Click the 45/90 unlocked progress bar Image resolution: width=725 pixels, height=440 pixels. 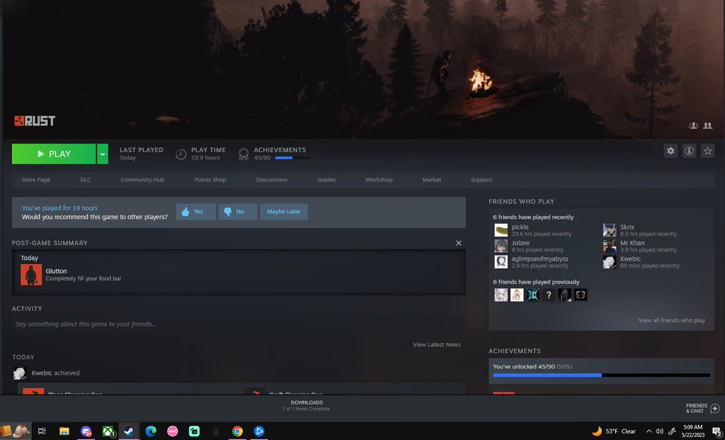602,375
